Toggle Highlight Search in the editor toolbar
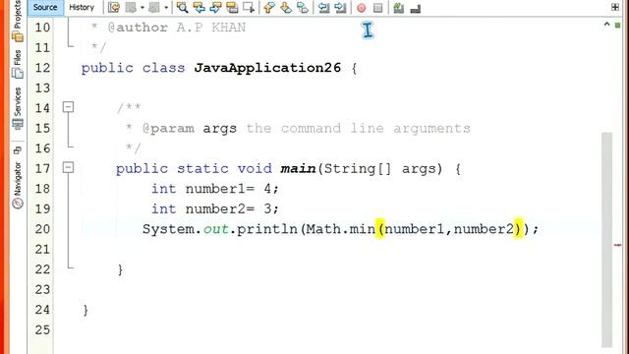629x354 pixels. tap(232, 7)
